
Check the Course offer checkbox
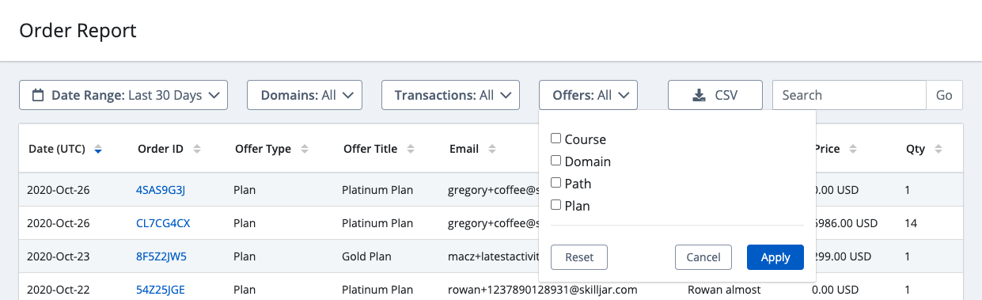tap(555, 139)
